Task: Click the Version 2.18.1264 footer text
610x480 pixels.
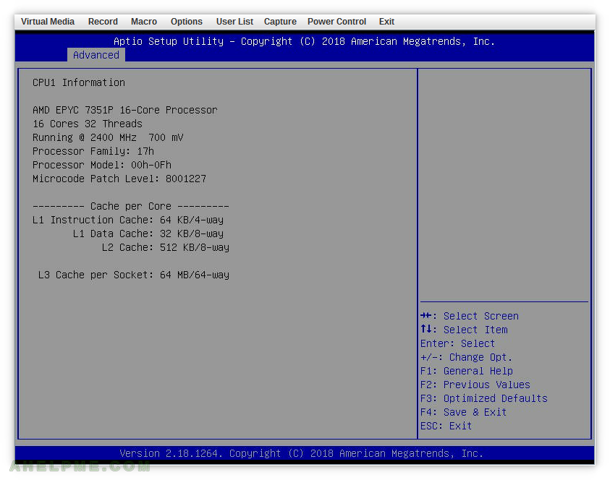Action: [302, 453]
